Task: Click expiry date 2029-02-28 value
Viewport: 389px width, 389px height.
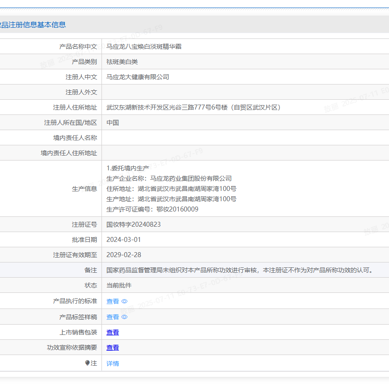Action: (124, 254)
